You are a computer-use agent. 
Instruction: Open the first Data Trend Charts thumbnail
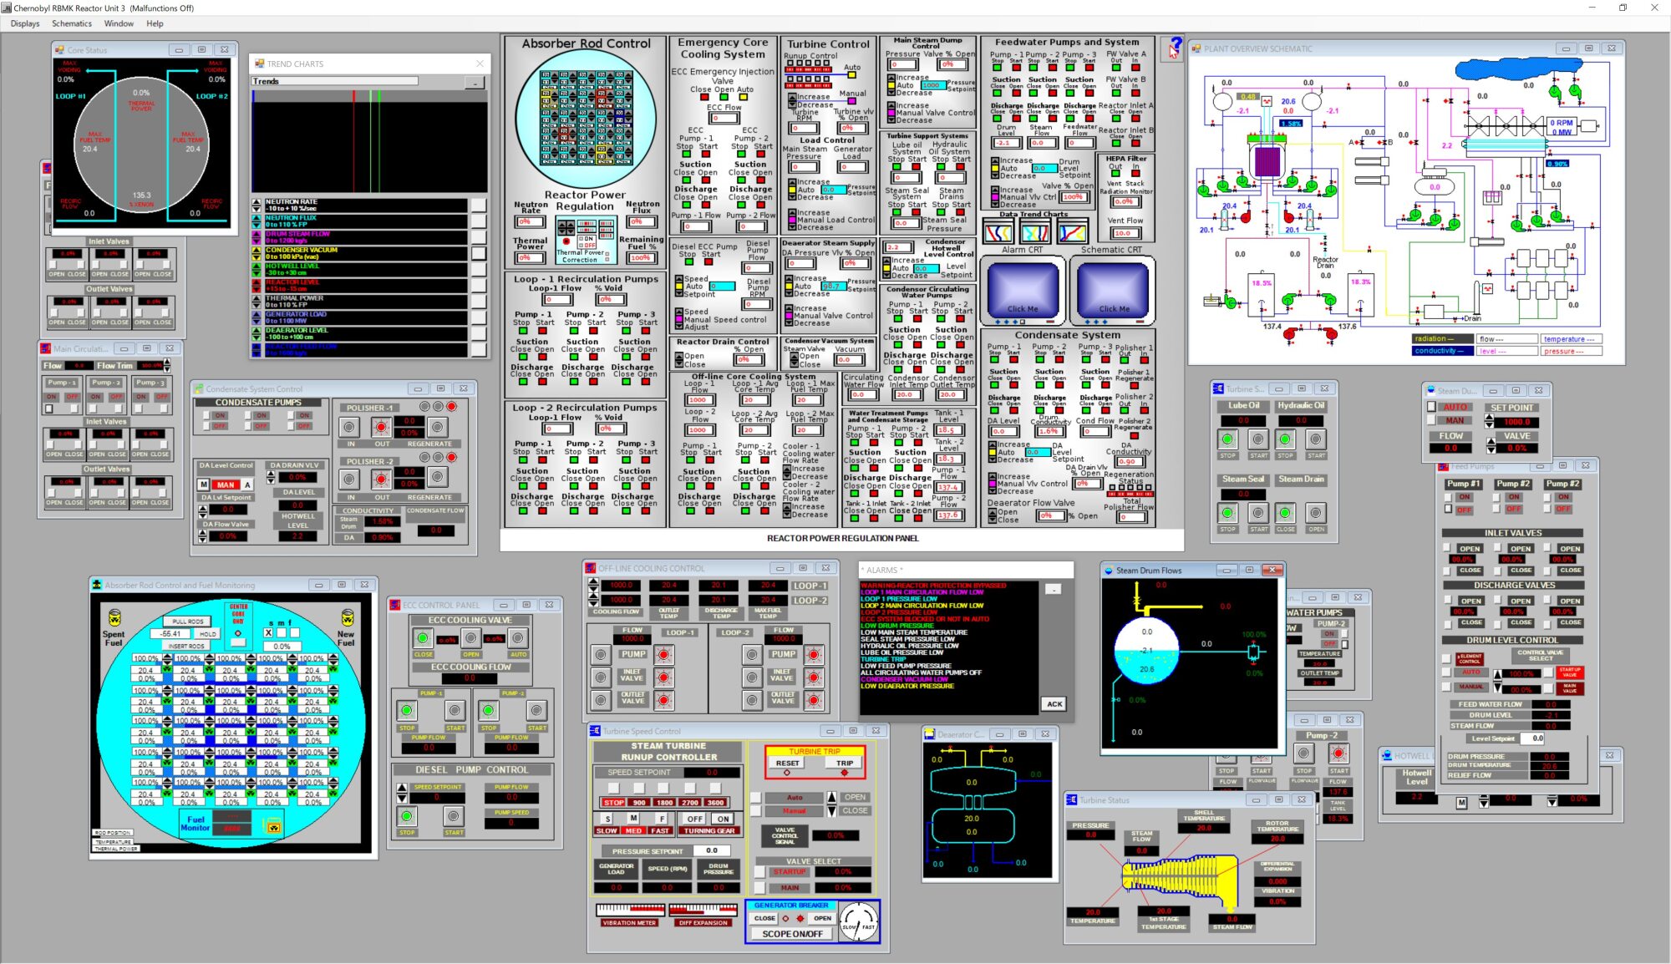tap(998, 232)
